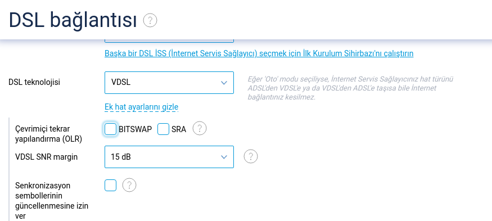Click the partially hidden input field under header
The width and height of the screenshot is (492, 221).
[169, 41]
